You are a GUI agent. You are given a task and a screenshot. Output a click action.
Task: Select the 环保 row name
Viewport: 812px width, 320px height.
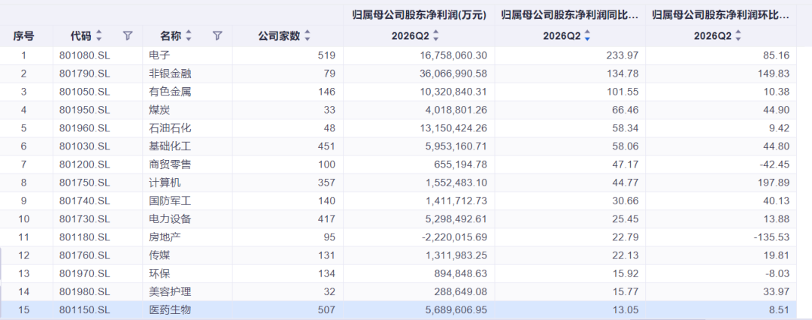(x=159, y=273)
